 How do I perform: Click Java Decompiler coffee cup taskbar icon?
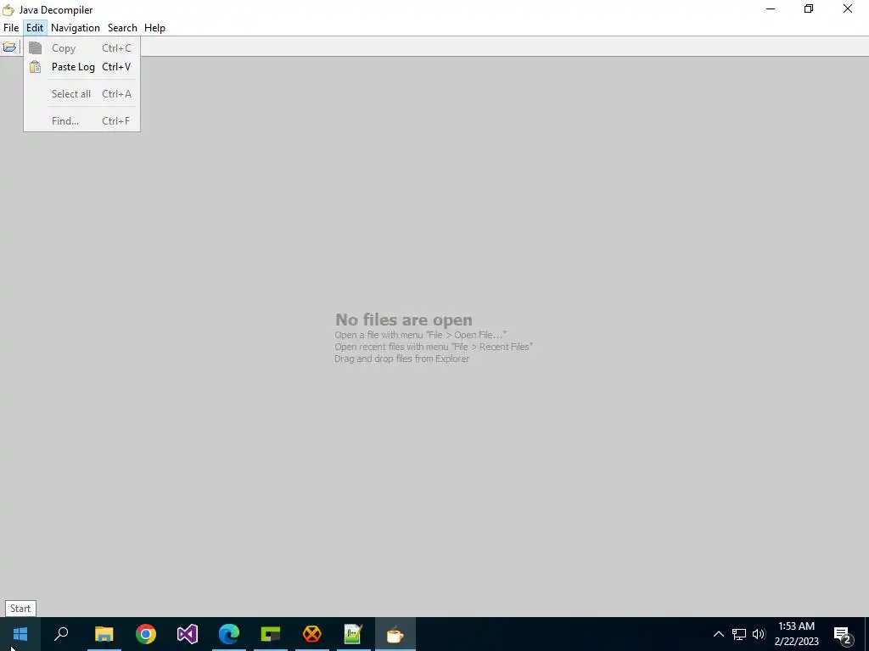pos(395,634)
